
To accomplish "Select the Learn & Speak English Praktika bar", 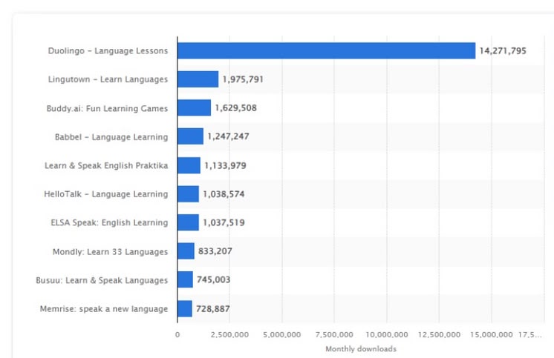I will click(189, 165).
